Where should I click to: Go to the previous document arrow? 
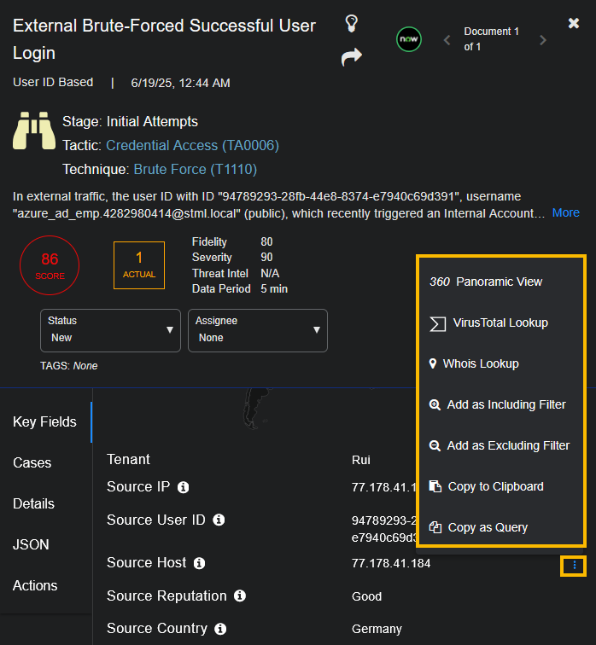[447, 40]
